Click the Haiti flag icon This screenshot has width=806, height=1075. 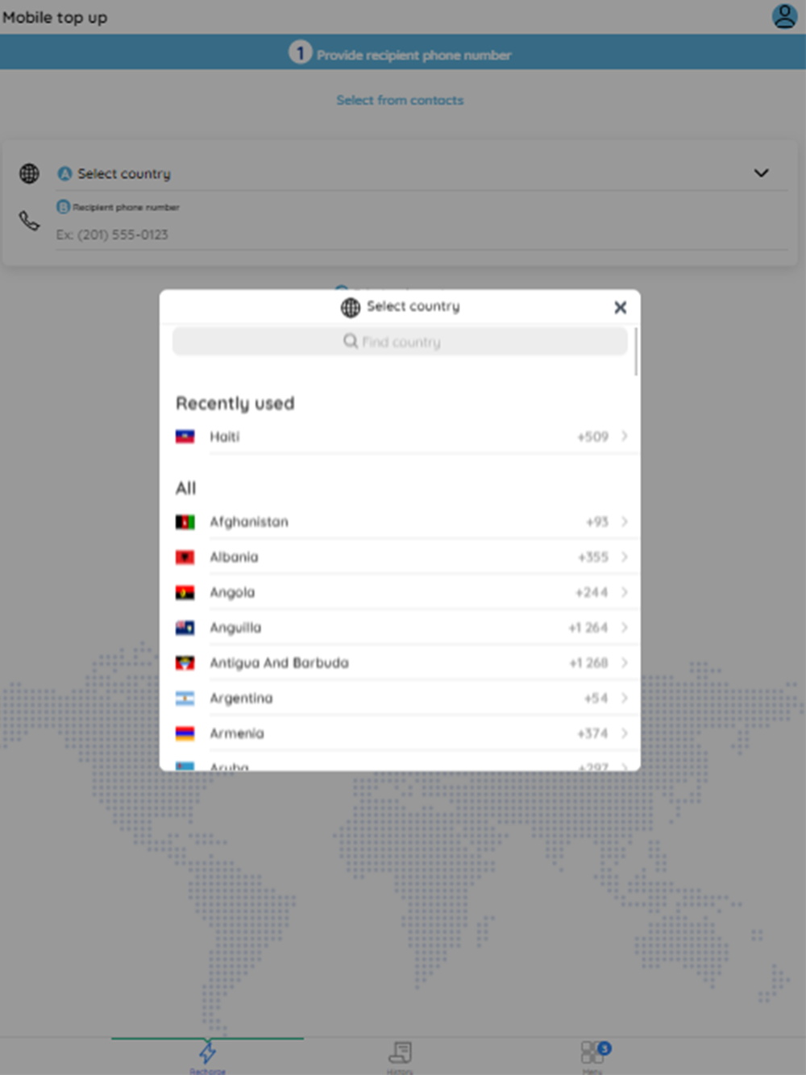(185, 437)
